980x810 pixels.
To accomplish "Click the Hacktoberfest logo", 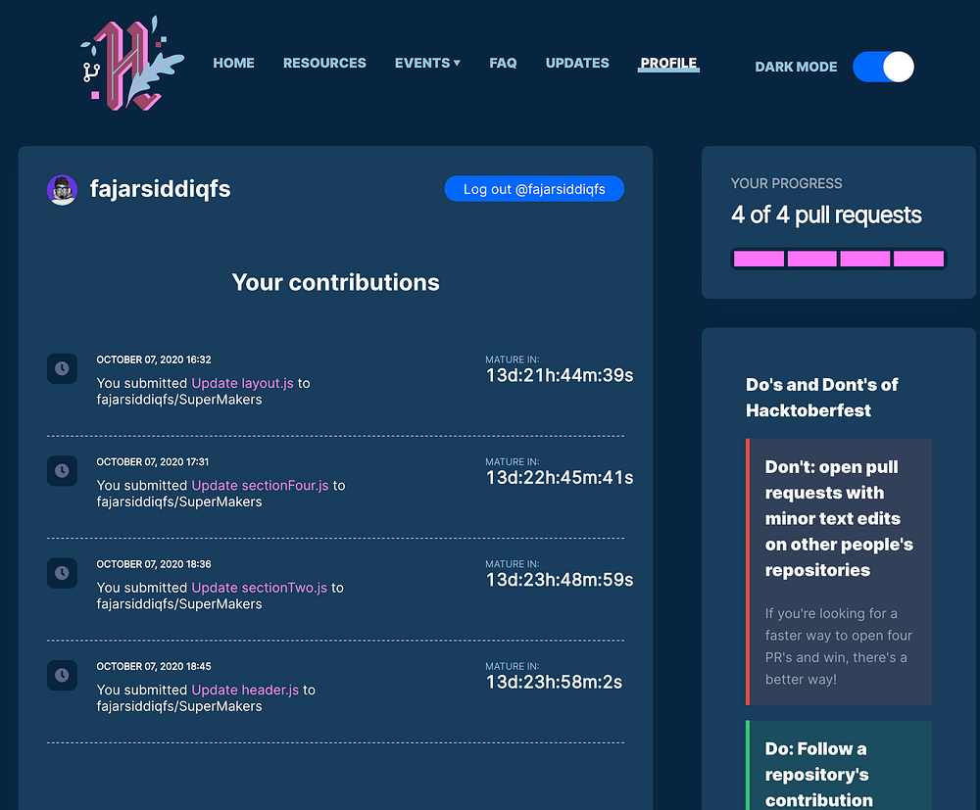I will coord(132,63).
